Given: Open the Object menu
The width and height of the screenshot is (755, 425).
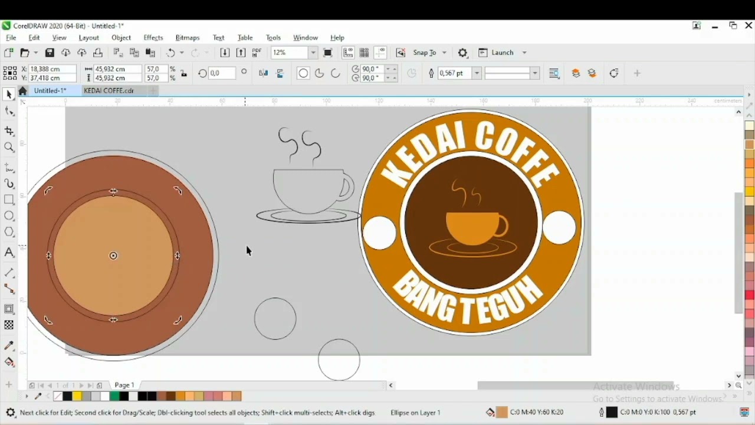Looking at the screenshot, I should pos(121,38).
